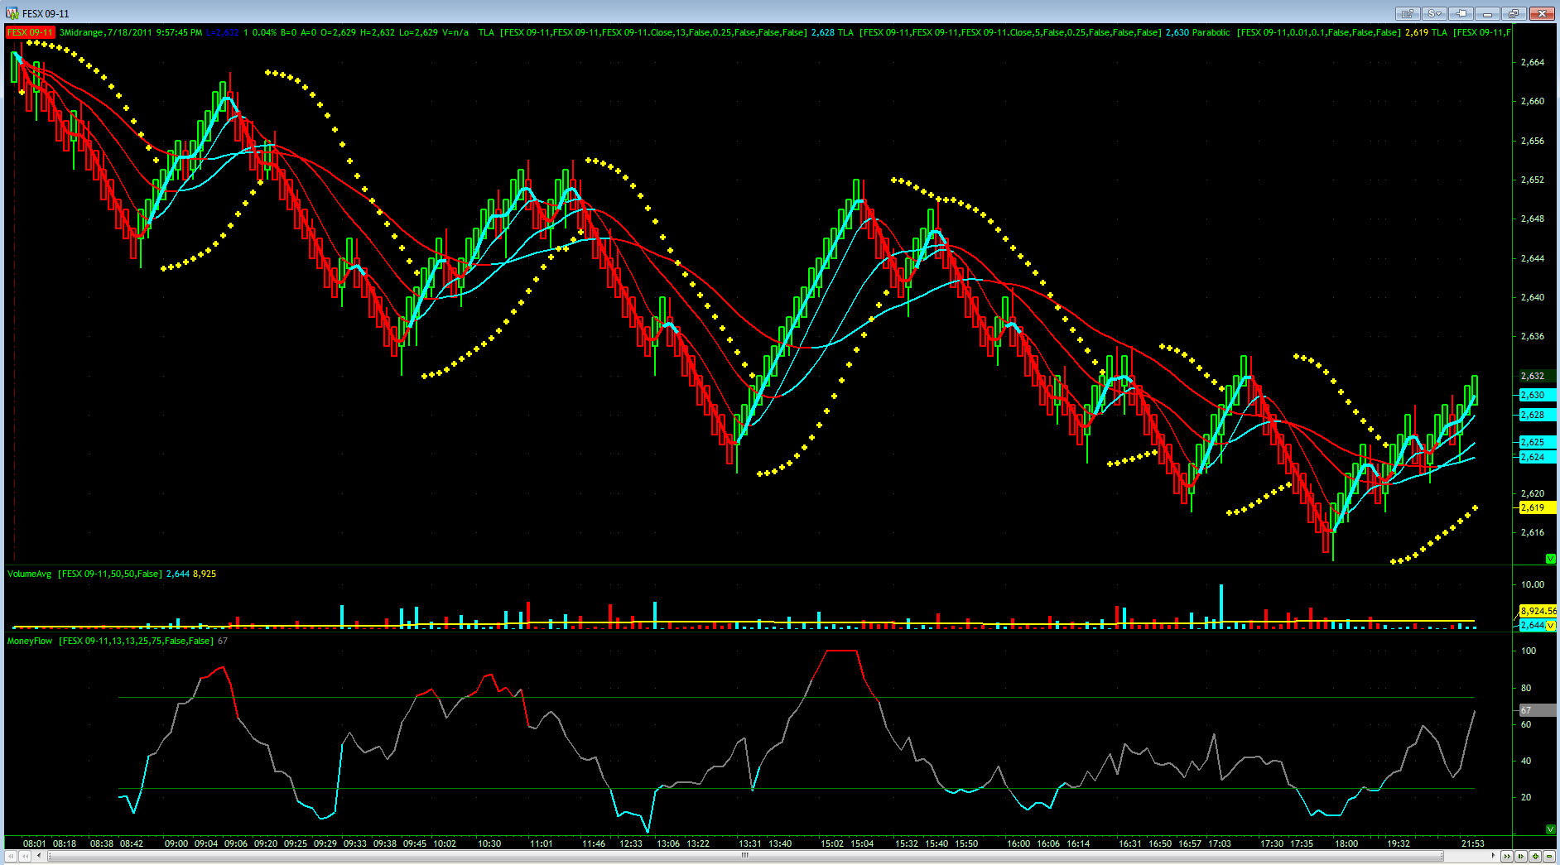Click the cyan 2,644 volume average marker
Screen dimensions: 1560x865
[x=1533, y=625]
